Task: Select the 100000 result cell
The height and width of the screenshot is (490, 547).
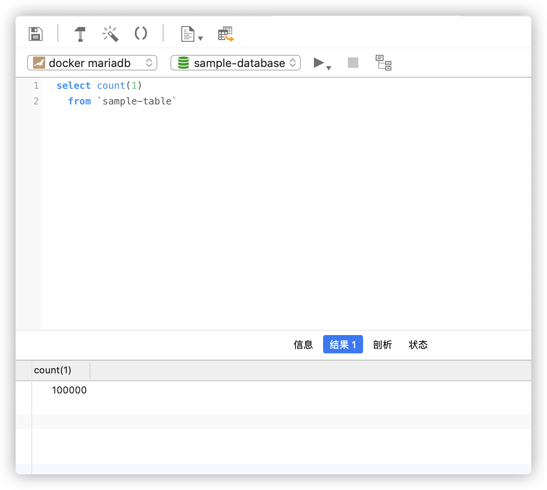Action: point(69,390)
